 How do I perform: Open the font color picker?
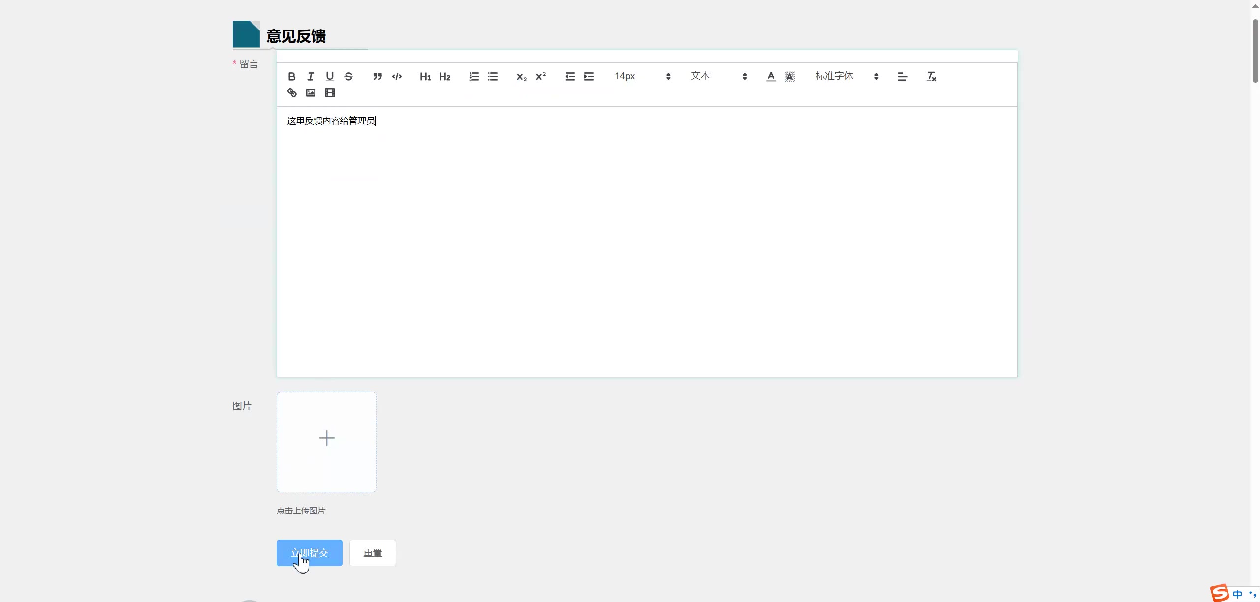[771, 77]
